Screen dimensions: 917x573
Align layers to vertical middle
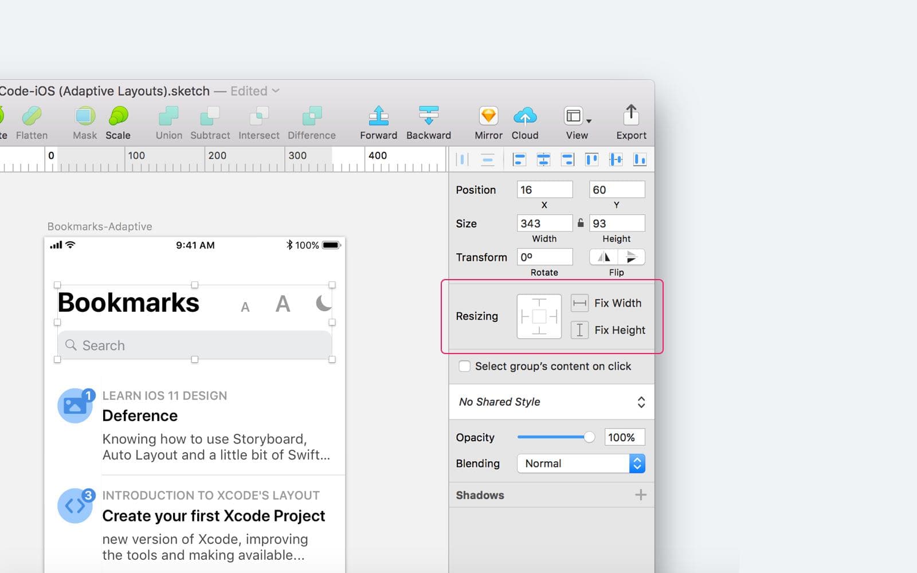pos(616,159)
